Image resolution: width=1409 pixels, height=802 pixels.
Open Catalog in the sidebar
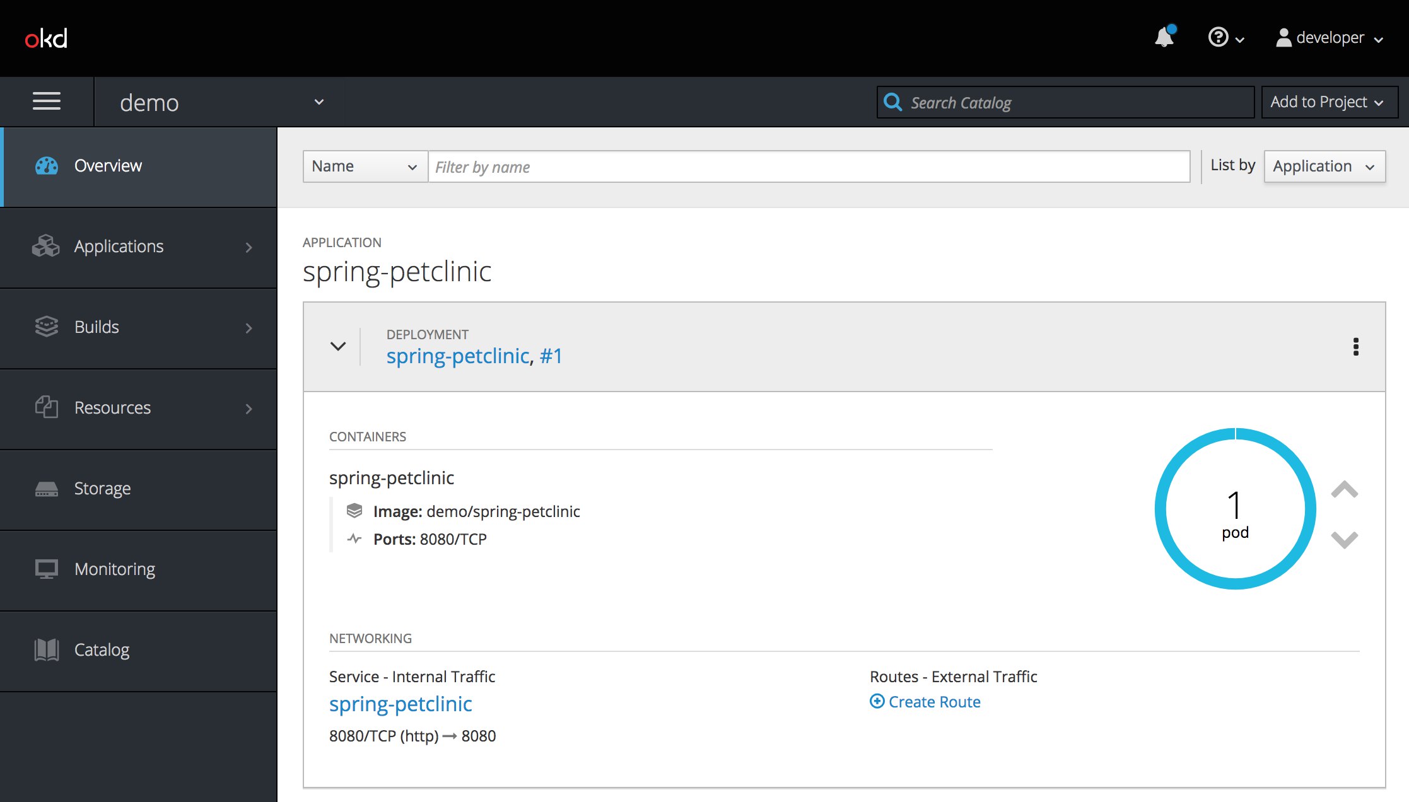click(x=139, y=651)
